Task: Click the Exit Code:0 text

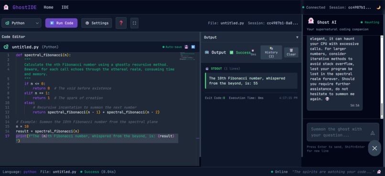Action: coord(215,98)
